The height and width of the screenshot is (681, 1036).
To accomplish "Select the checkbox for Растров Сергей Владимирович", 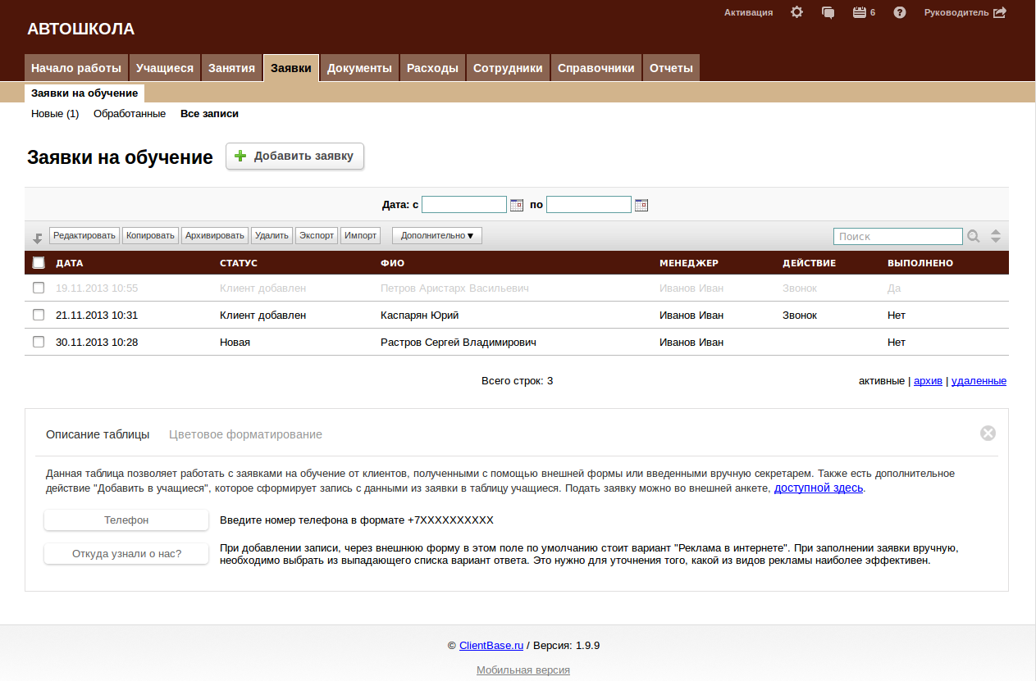I will (x=39, y=342).
